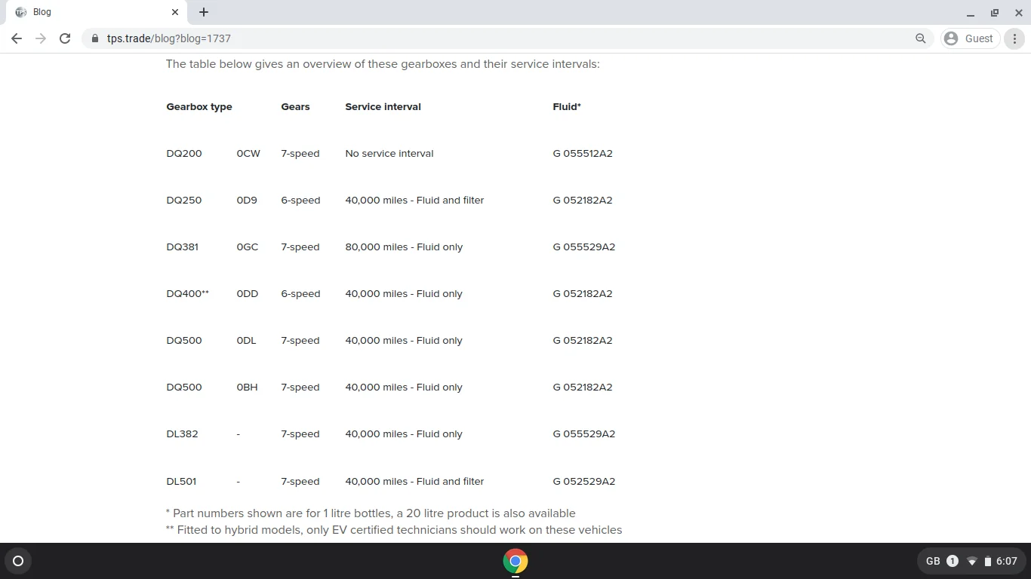Place cursor in the address bar
This screenshot has height=579, width=1031.
click(453, 38)
